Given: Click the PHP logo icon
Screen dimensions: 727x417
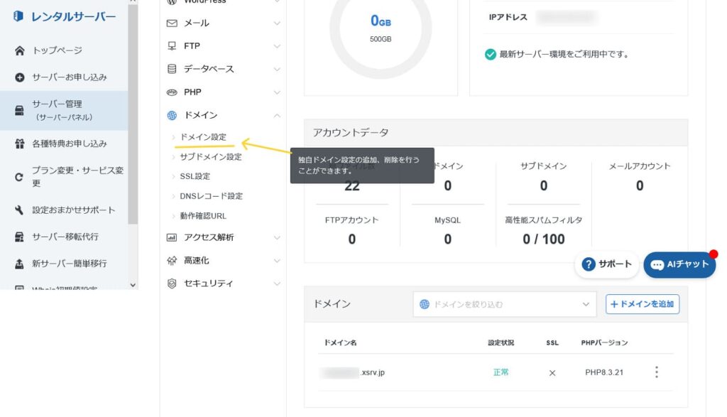Looking at the screenshot, I should tap(172, 92).
